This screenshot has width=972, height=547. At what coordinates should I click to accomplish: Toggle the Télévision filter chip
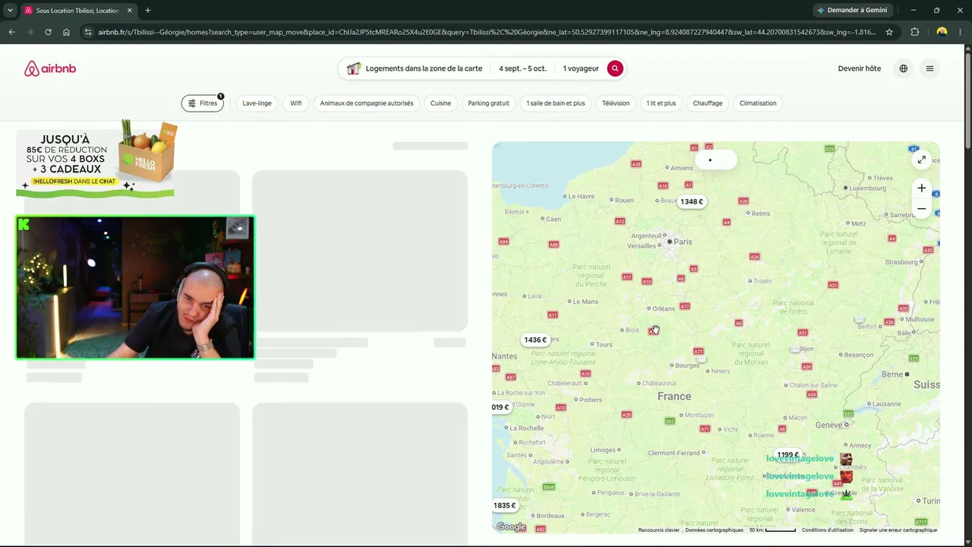(x=616, y=103)
